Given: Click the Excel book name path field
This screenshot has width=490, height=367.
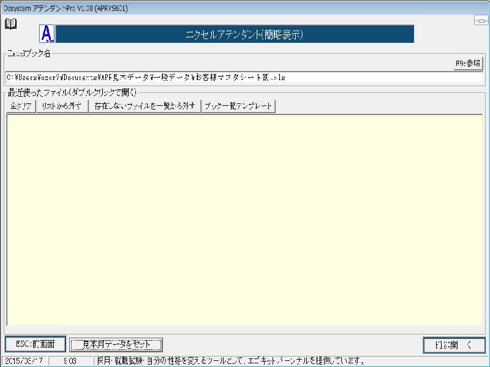Looking at the screenshot, I should click(x=244, y=77).
